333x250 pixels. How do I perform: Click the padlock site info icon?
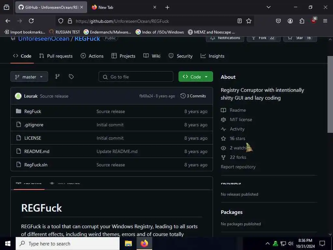tap(70, 21)
